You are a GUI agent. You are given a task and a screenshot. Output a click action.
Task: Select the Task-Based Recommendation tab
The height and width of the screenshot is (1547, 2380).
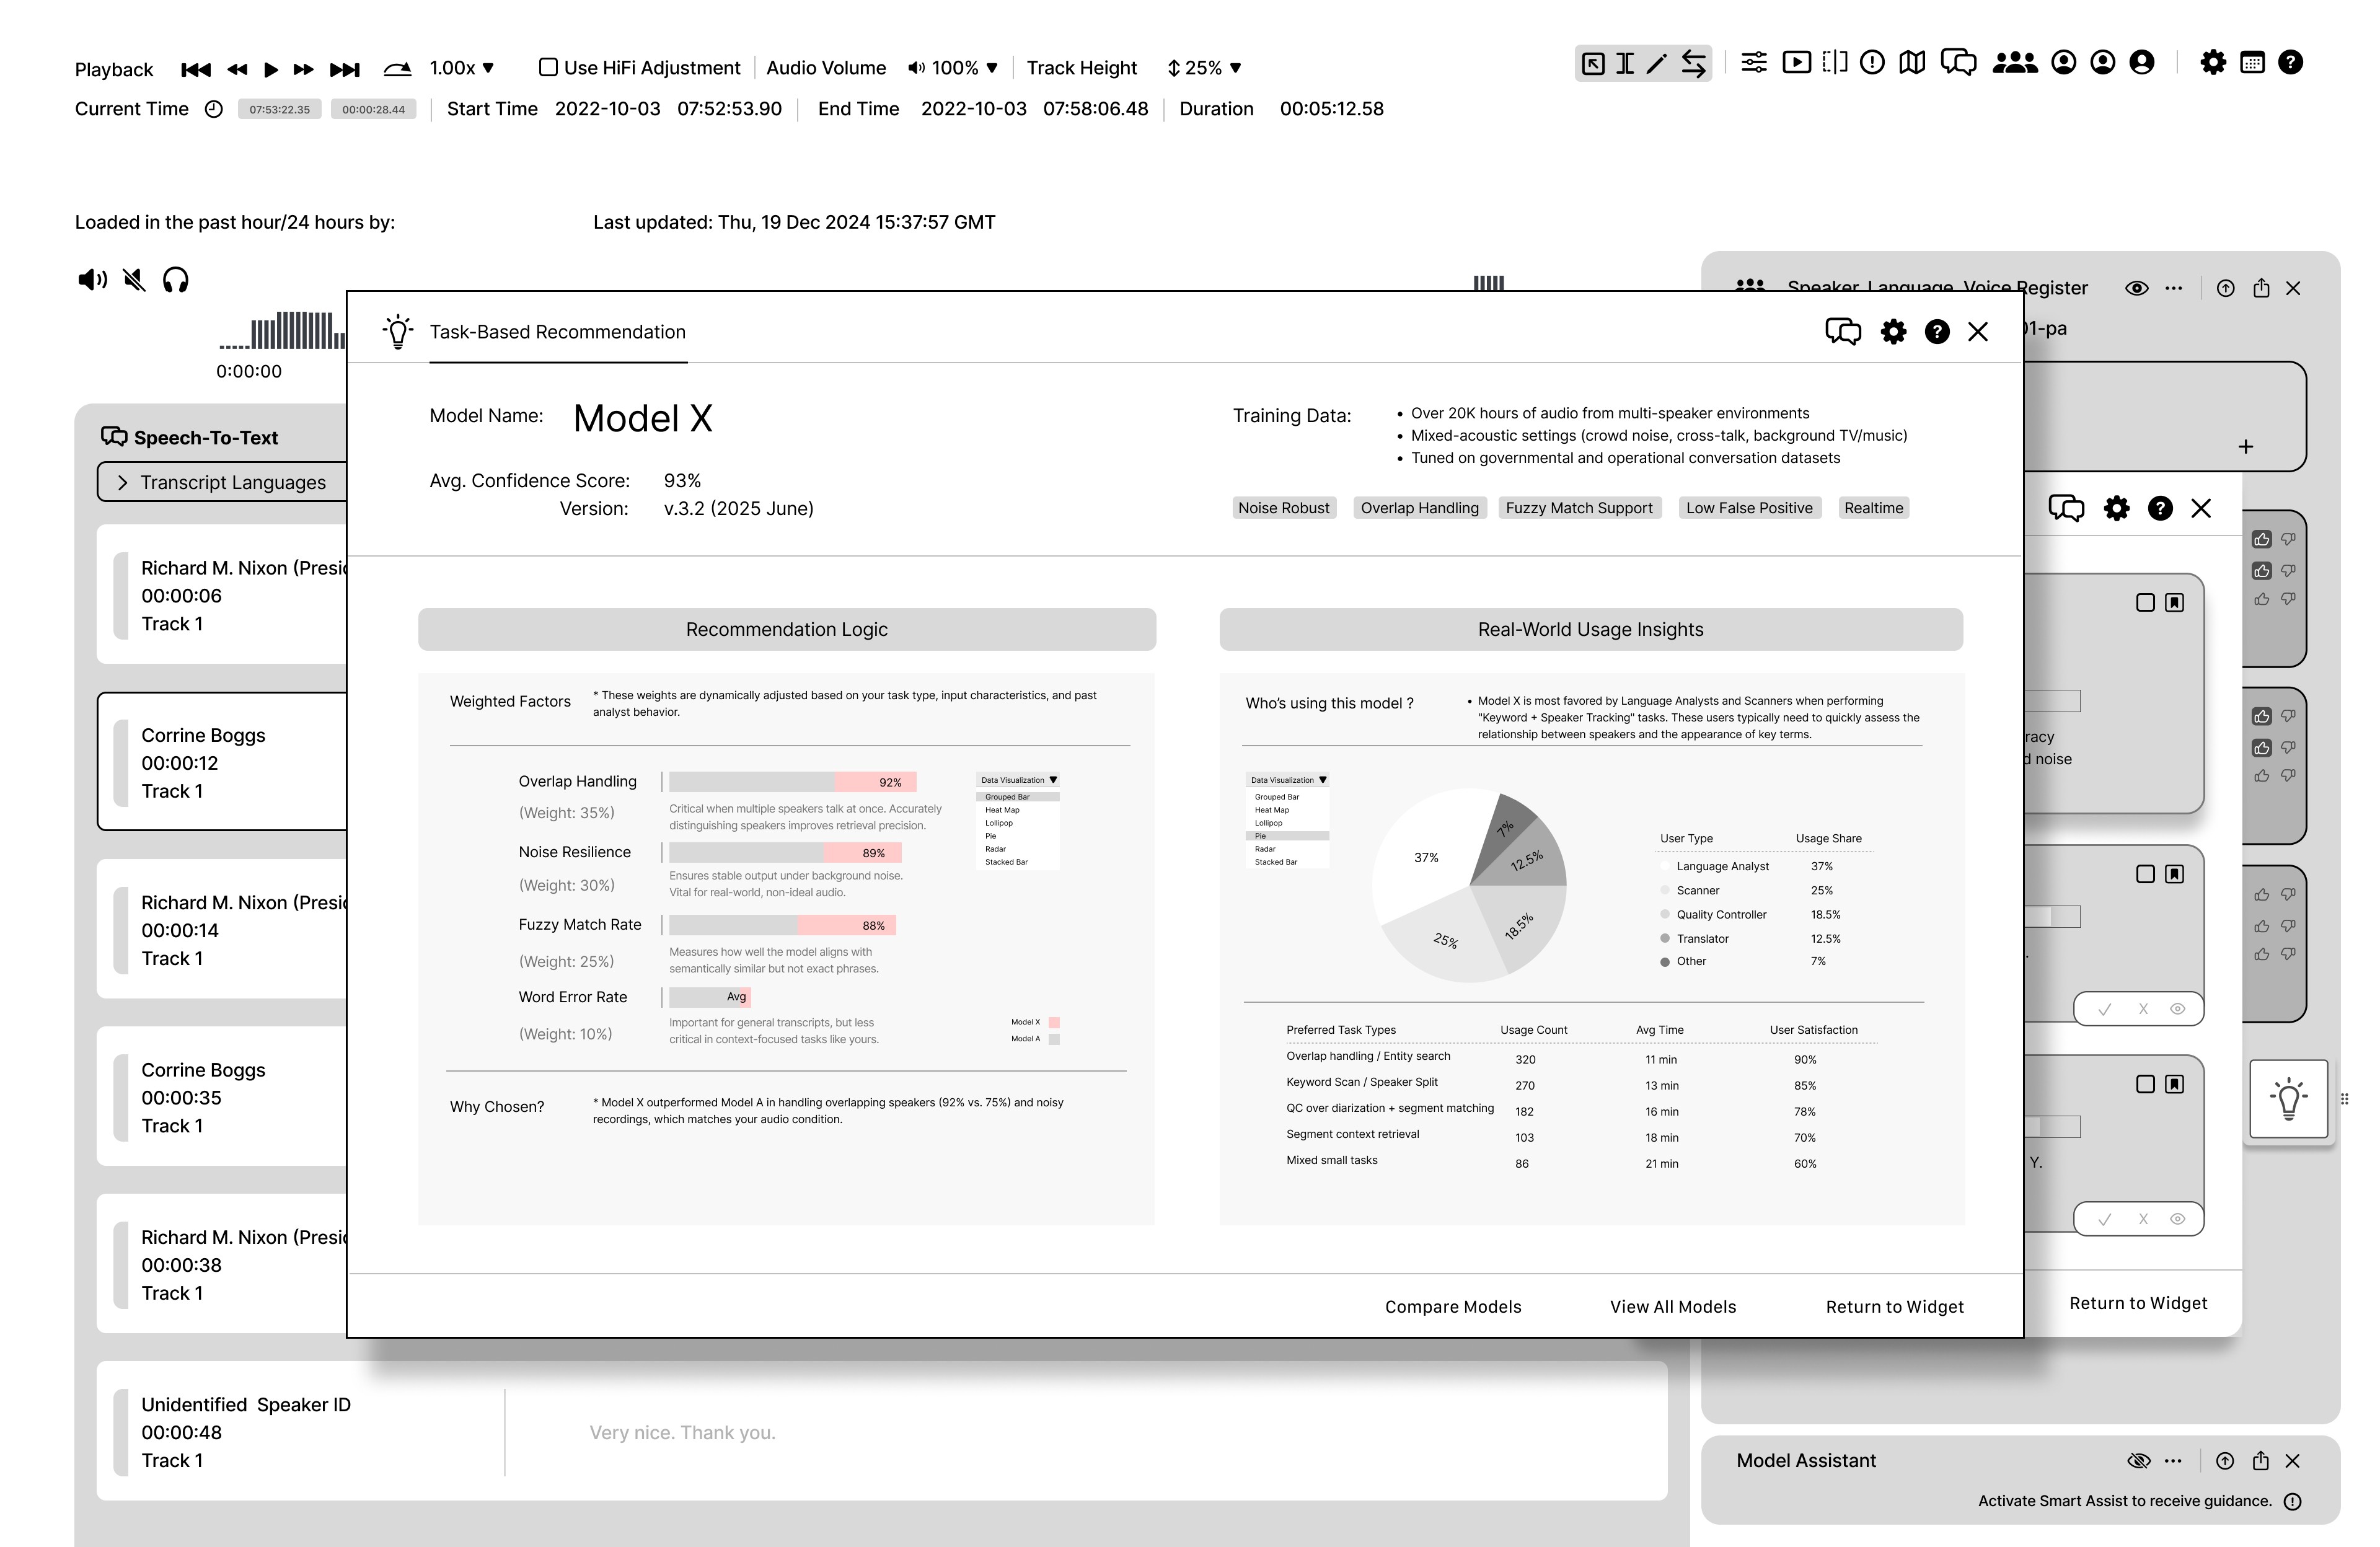point(557,332)
